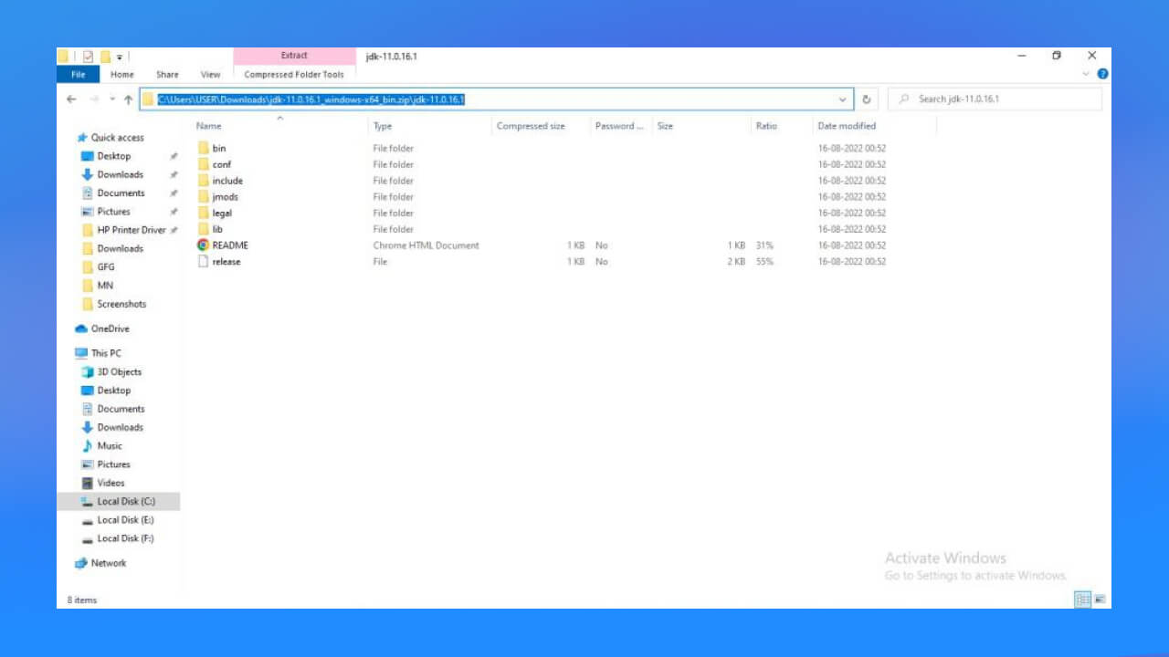The image size is (1169, 657).
Task: Open the bin folder icon
Action: (204, 148)
